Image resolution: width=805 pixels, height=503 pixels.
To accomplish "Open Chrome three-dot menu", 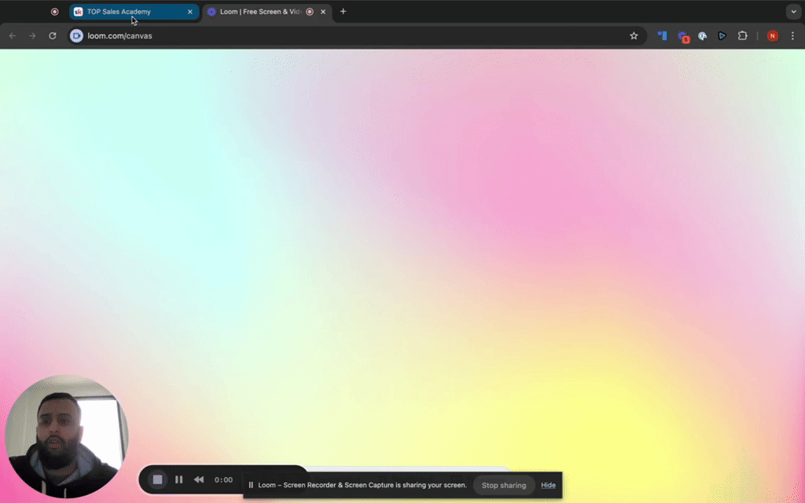I will click(x=792, y=35).
